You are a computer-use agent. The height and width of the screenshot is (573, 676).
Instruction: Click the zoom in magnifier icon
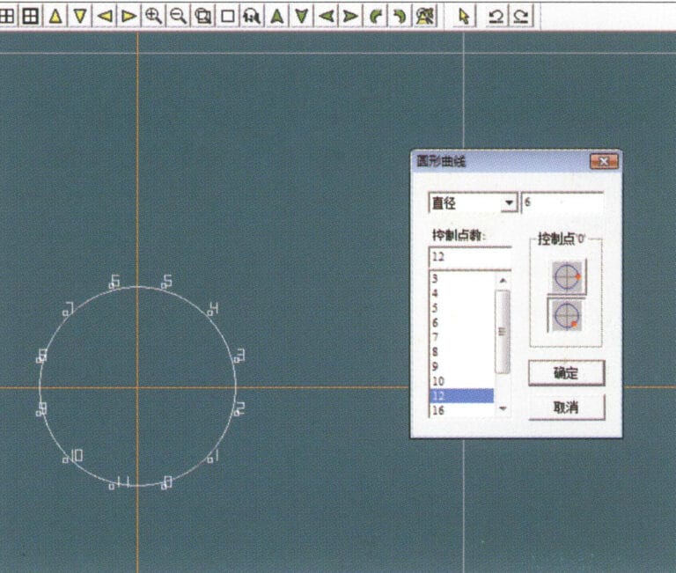[153, 17]
